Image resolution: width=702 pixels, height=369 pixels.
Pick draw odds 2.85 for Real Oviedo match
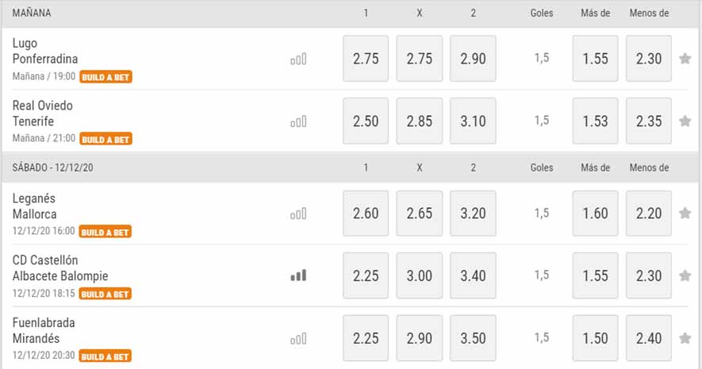point(420,121)
